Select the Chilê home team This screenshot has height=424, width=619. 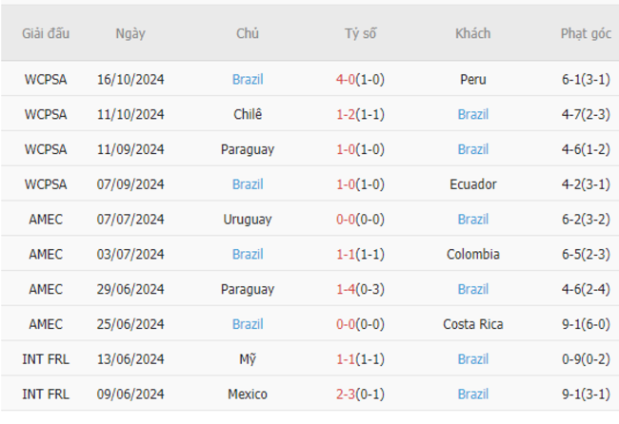coord(248,114)
